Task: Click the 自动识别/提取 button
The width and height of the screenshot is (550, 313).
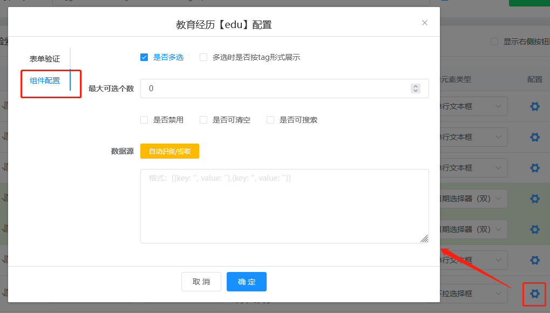Action: coord(169,151)
